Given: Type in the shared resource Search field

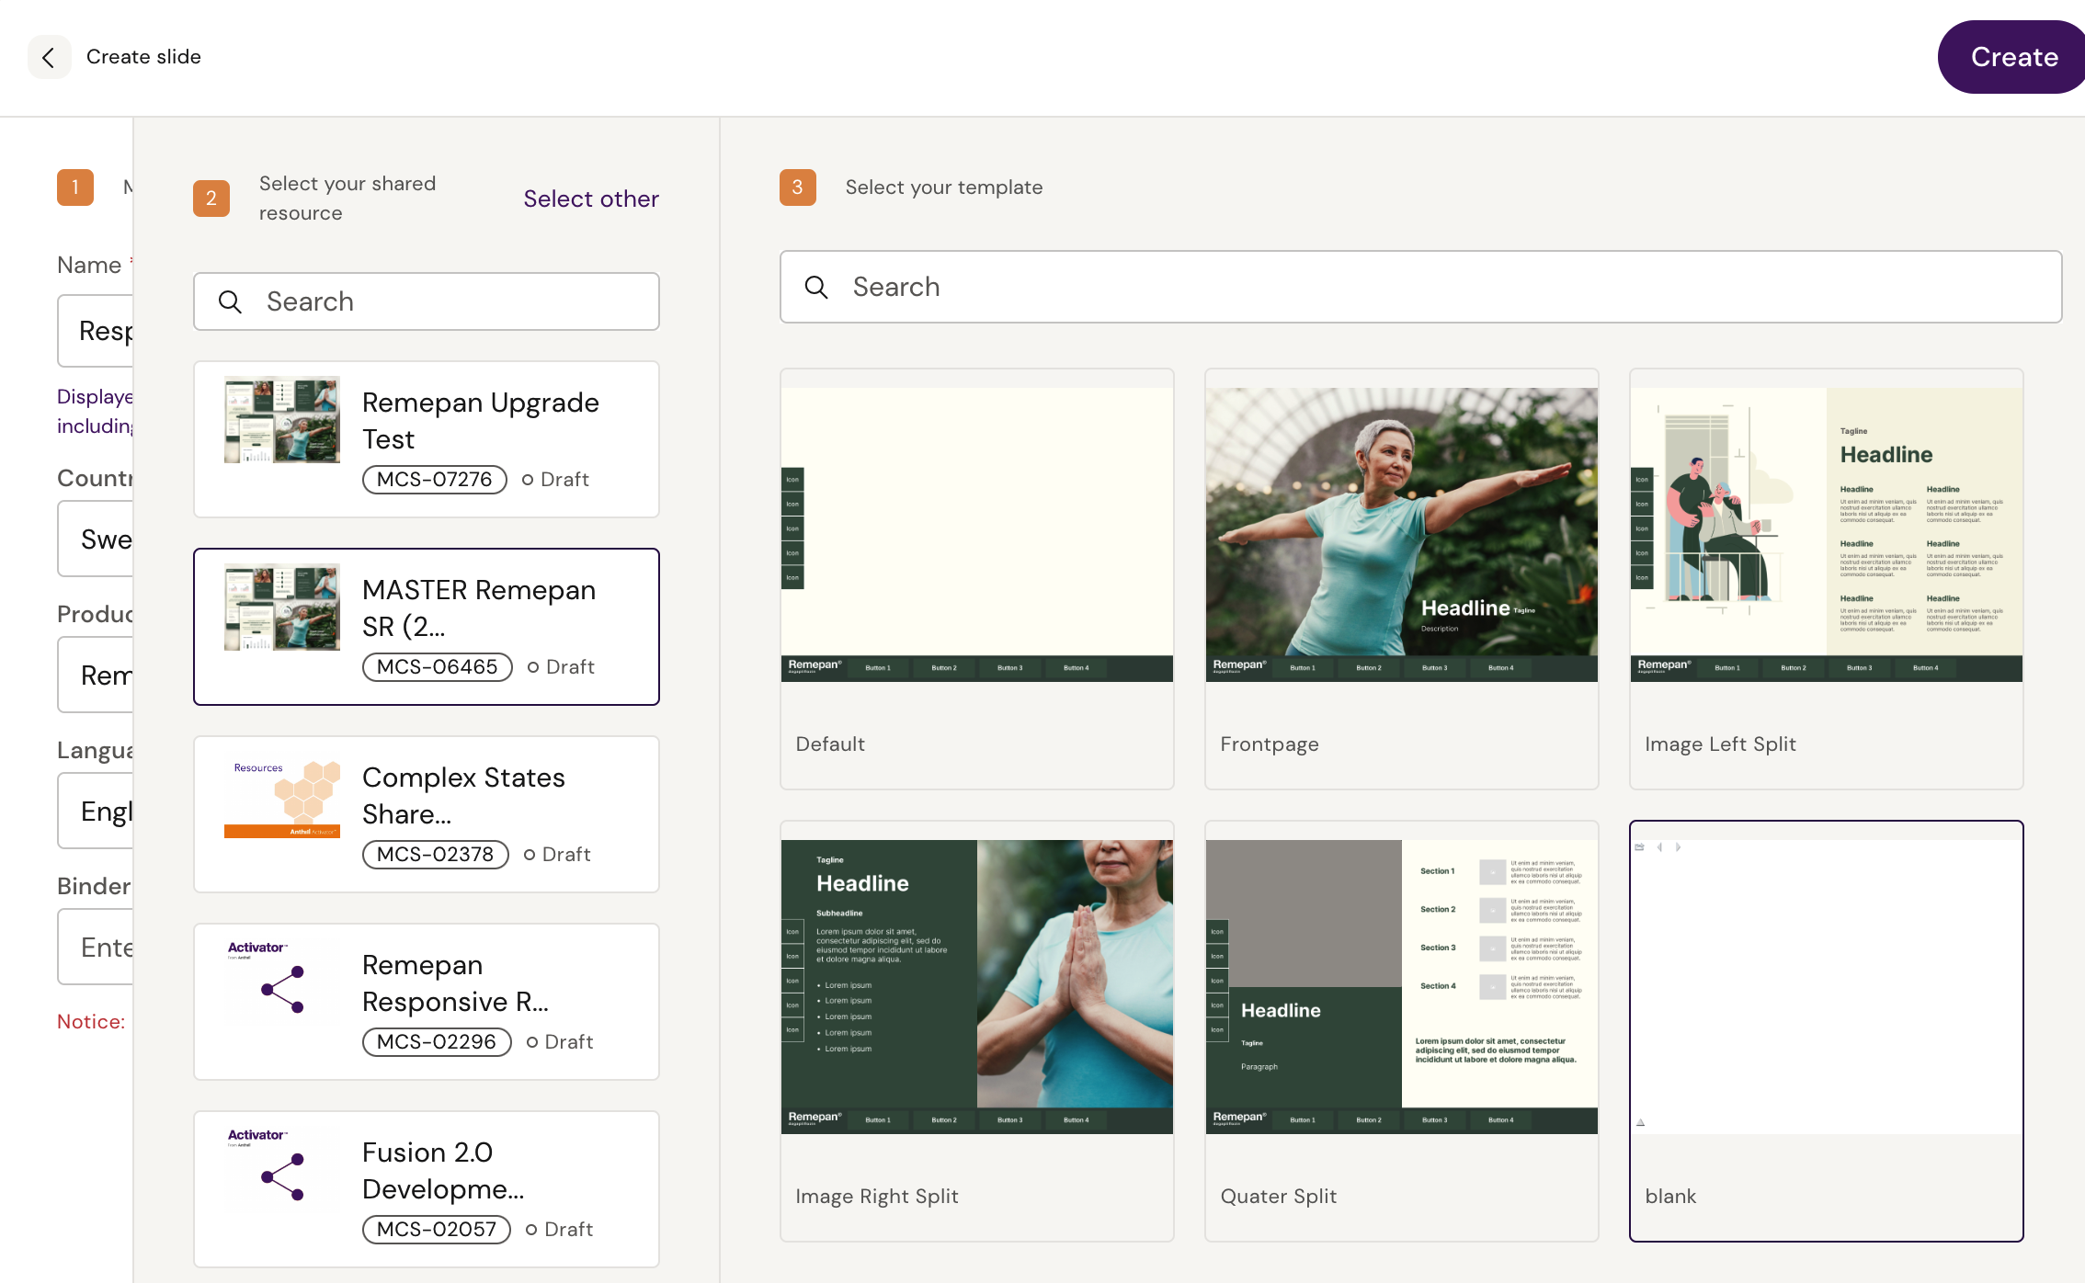Looking at the screenshot, I should point(450,301).
